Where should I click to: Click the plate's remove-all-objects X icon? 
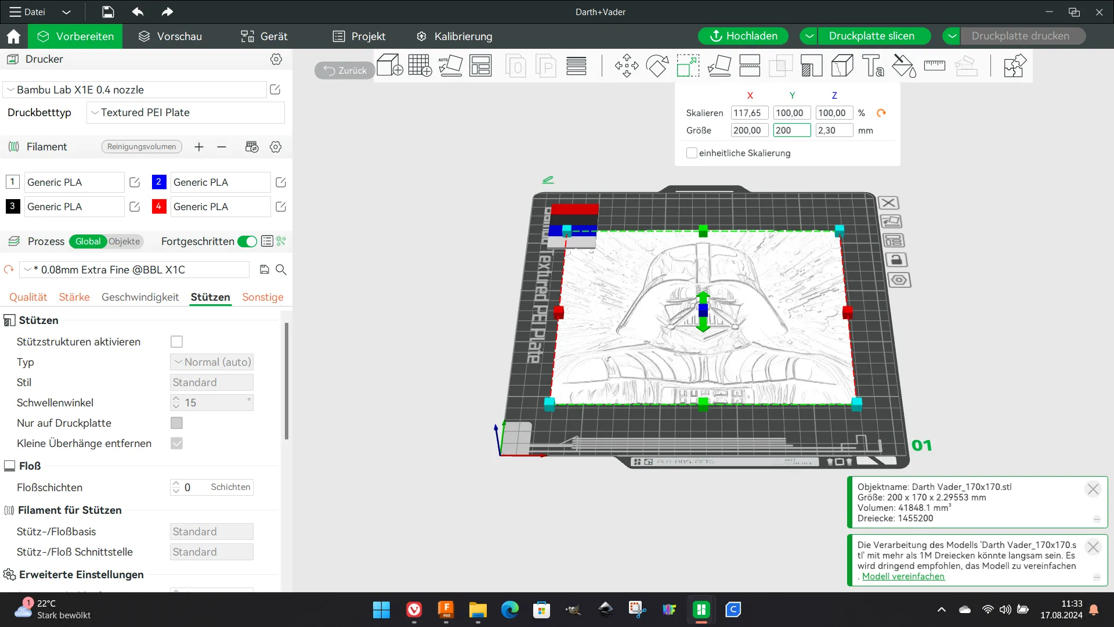[888, 203]
